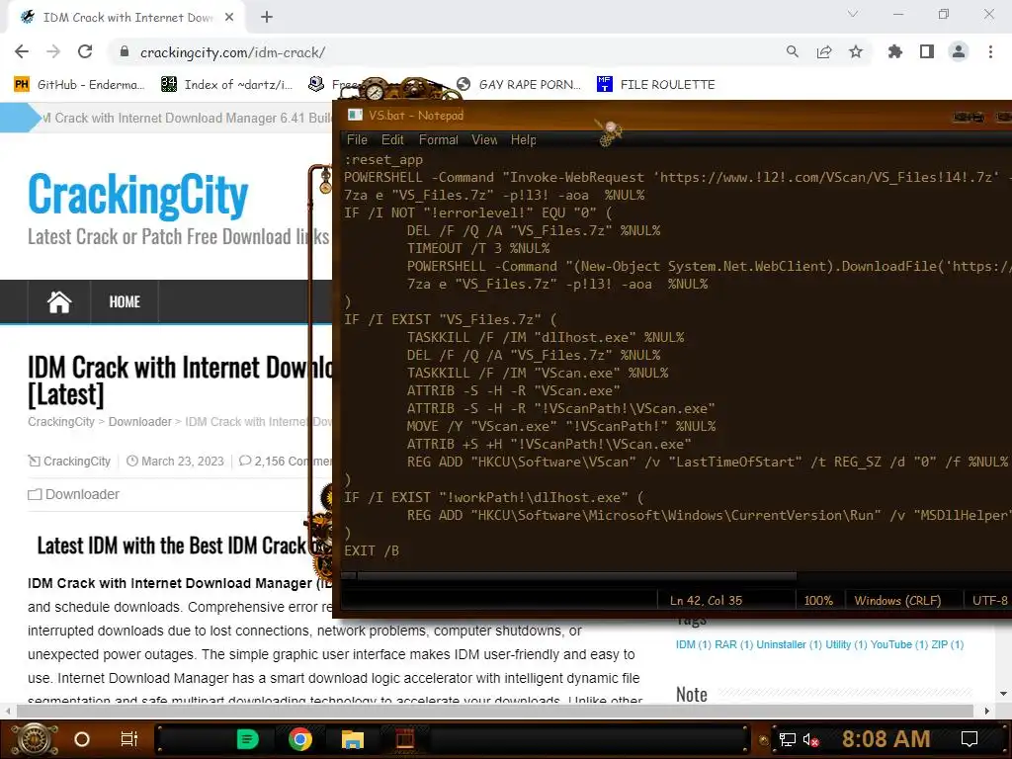Select HOME in the site nav bar
Image resolution: width=1012 pixels, height=759 pixels.
(125, 301)
